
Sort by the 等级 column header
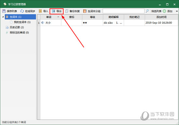(92, 17)
